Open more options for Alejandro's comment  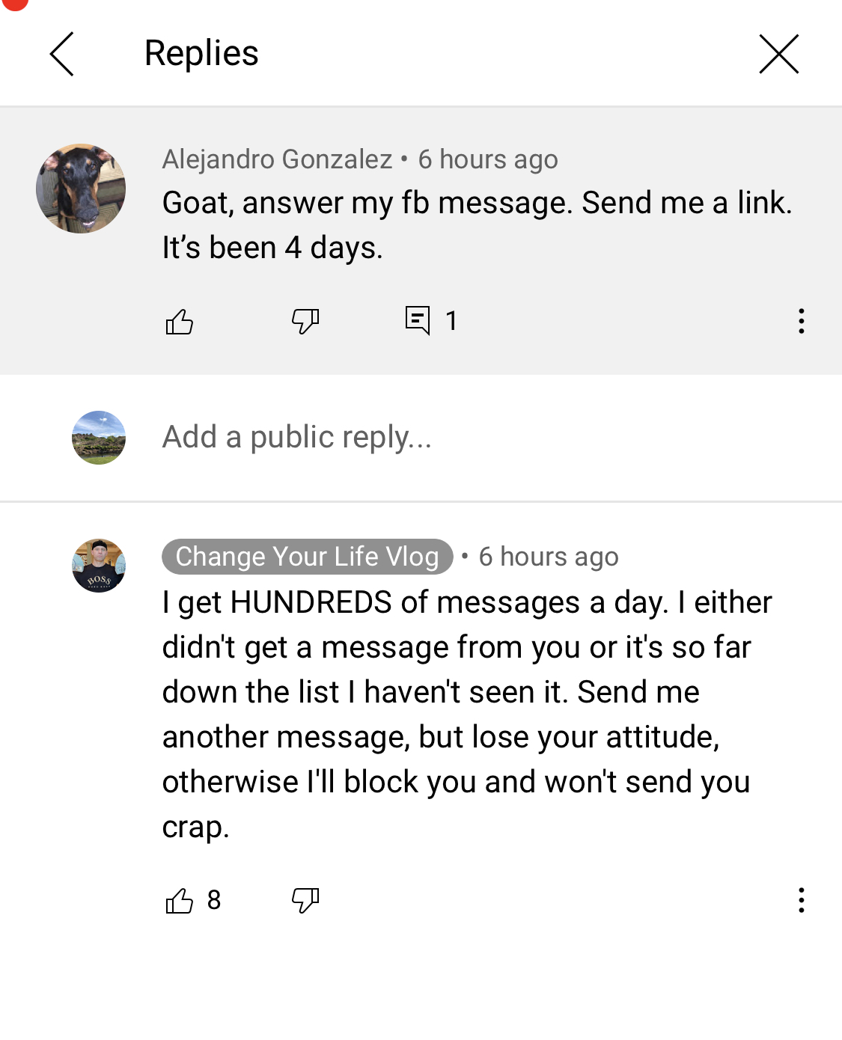[802, 321]
